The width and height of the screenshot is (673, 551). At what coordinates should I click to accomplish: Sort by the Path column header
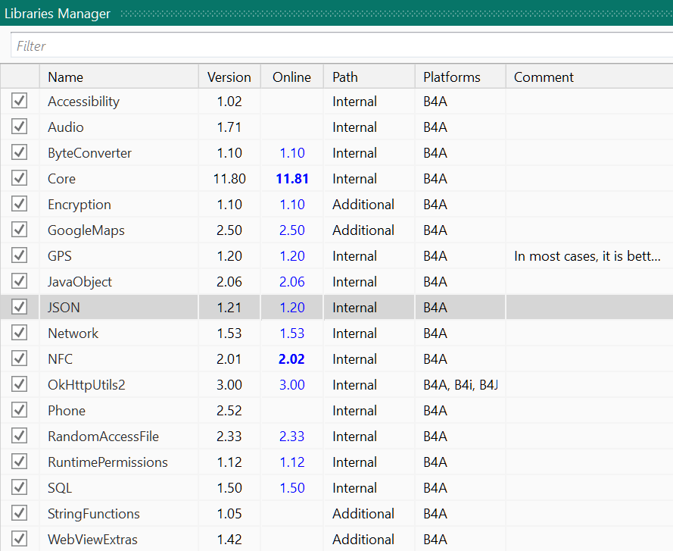coord(345,77)
